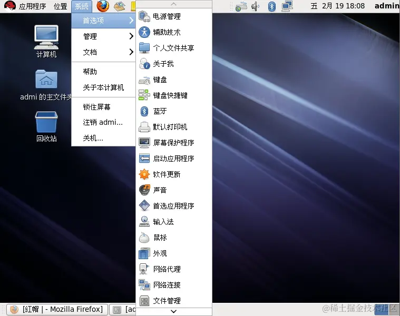Close the 系统 system menu
Viewport: 400px width, 316px height.
coord(81,6)
